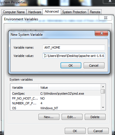The width and height of the screenshot is (115, 135).
Task: Click the scroll up arrow in variables list
Action: pyautogui.click(x=103, y=87)
